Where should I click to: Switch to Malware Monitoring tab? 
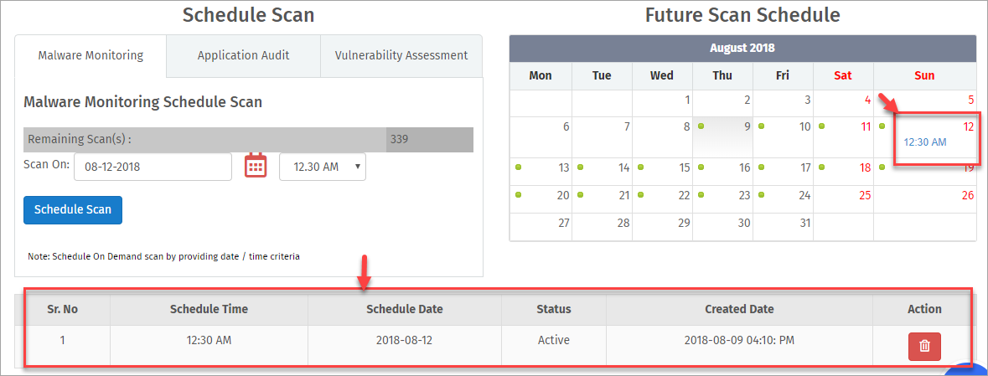pyautogui.click(x=91, y=55)
